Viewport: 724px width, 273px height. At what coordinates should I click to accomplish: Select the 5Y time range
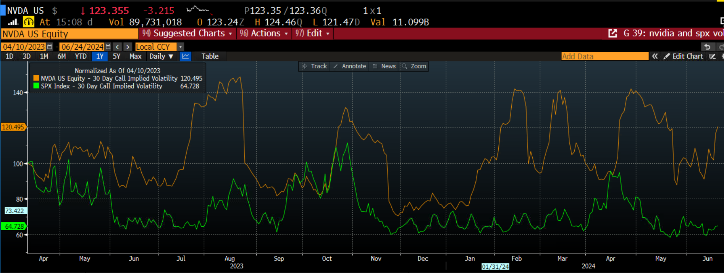click(x=116, y=56)
